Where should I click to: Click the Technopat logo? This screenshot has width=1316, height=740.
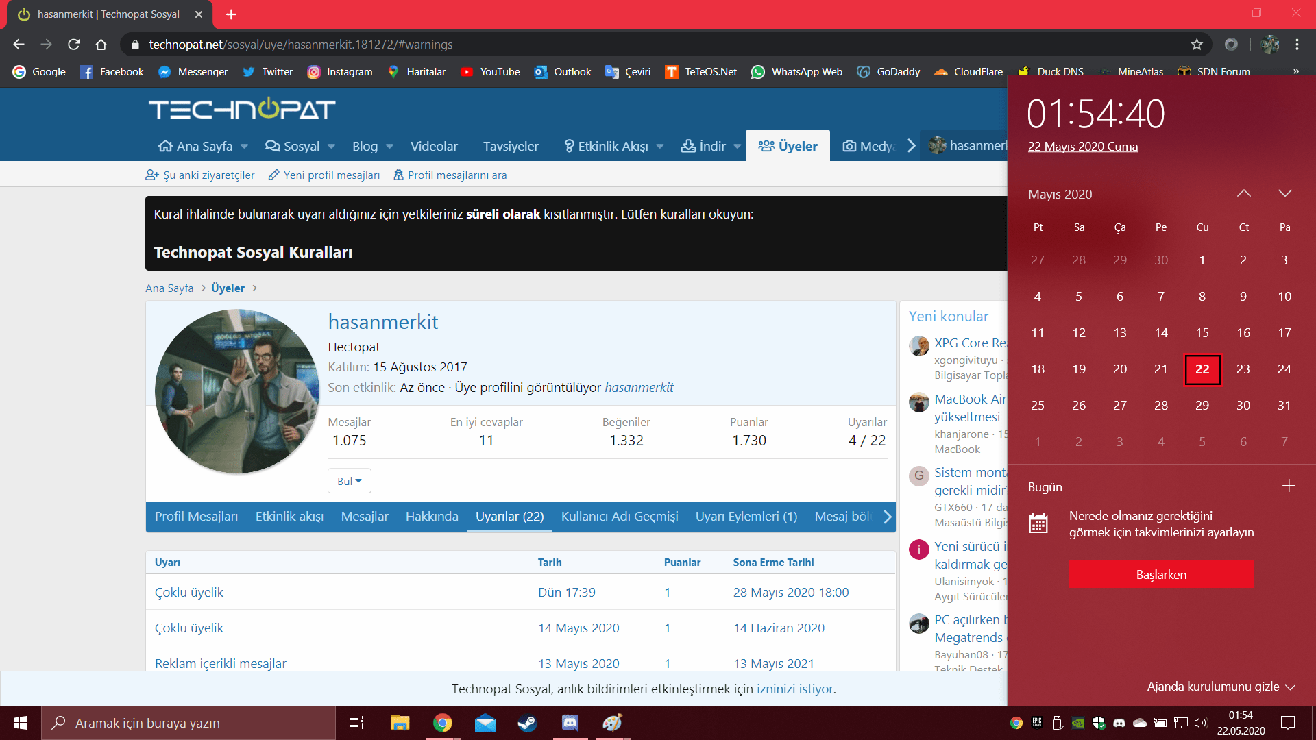(x=242, y=110)
